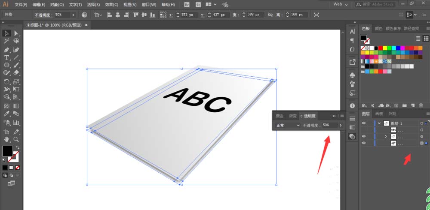Expand the group sublayer chevron

[x=386, y=136]
